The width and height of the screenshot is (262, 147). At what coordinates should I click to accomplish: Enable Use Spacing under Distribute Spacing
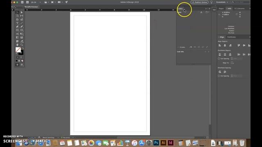click(x=219, y=76)
